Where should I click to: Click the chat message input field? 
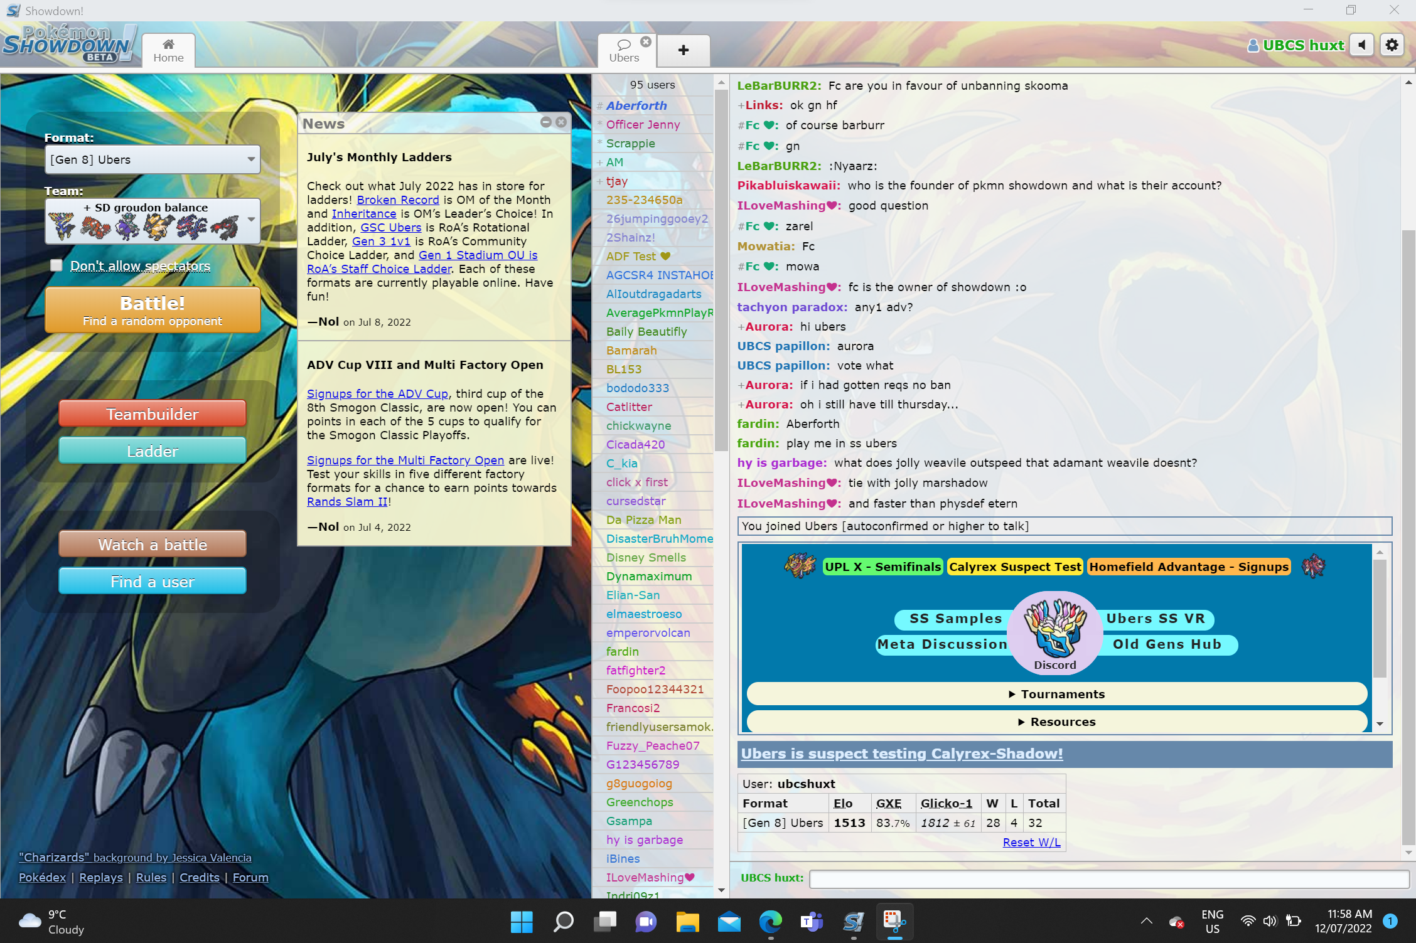pyautogui.click(x=1108, y=878)
